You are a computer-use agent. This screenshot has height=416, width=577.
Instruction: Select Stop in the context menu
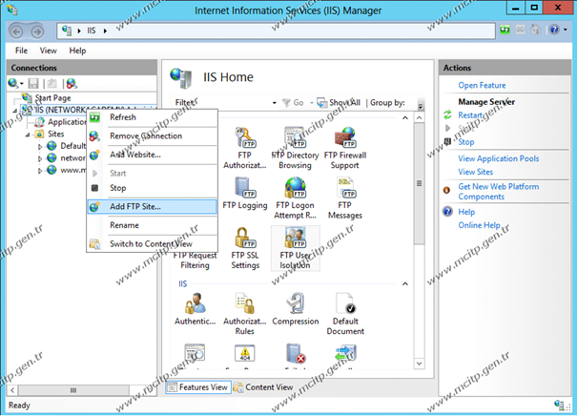coord(152,188)
